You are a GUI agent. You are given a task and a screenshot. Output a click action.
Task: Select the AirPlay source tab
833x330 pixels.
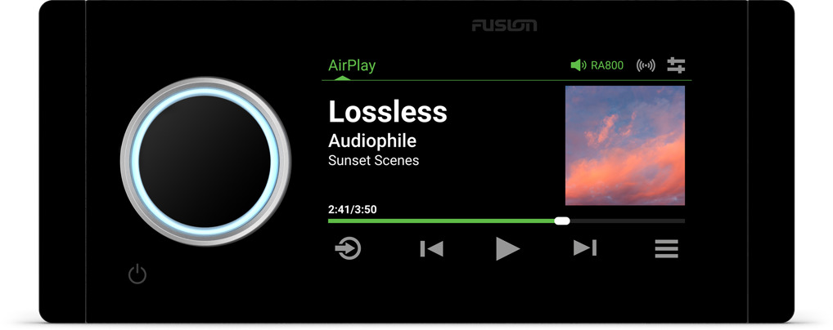(352, 65)
